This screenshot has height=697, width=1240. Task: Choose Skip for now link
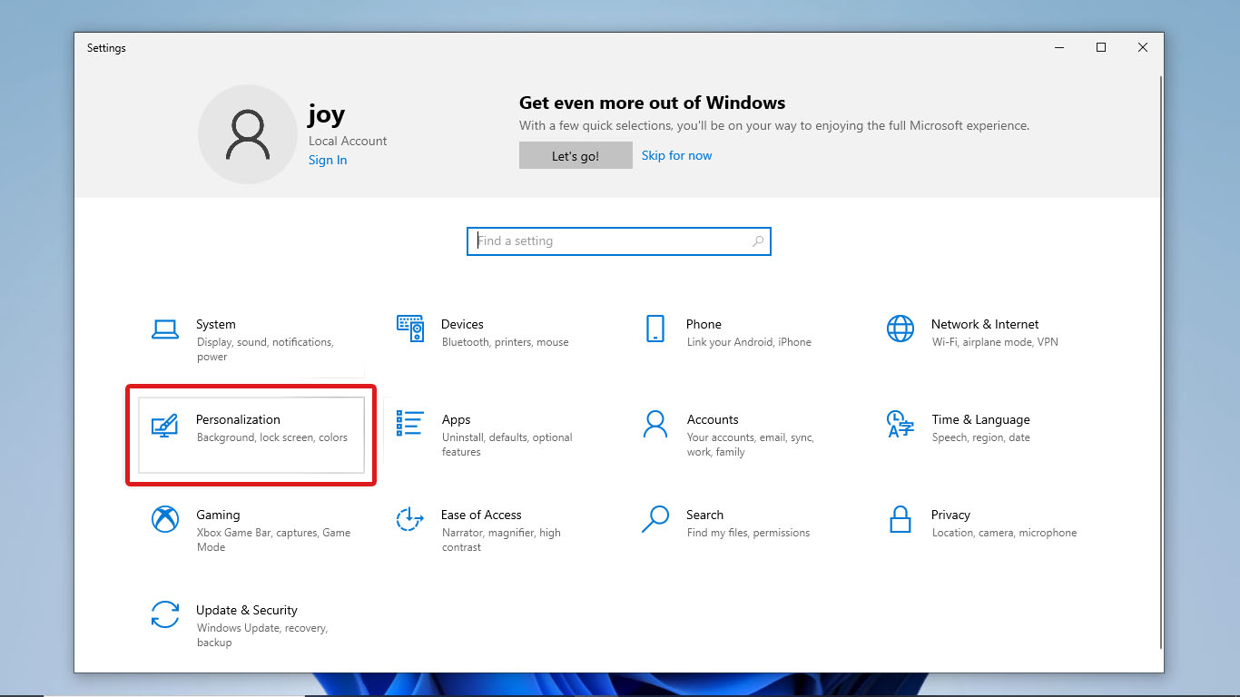pos(677,155)
